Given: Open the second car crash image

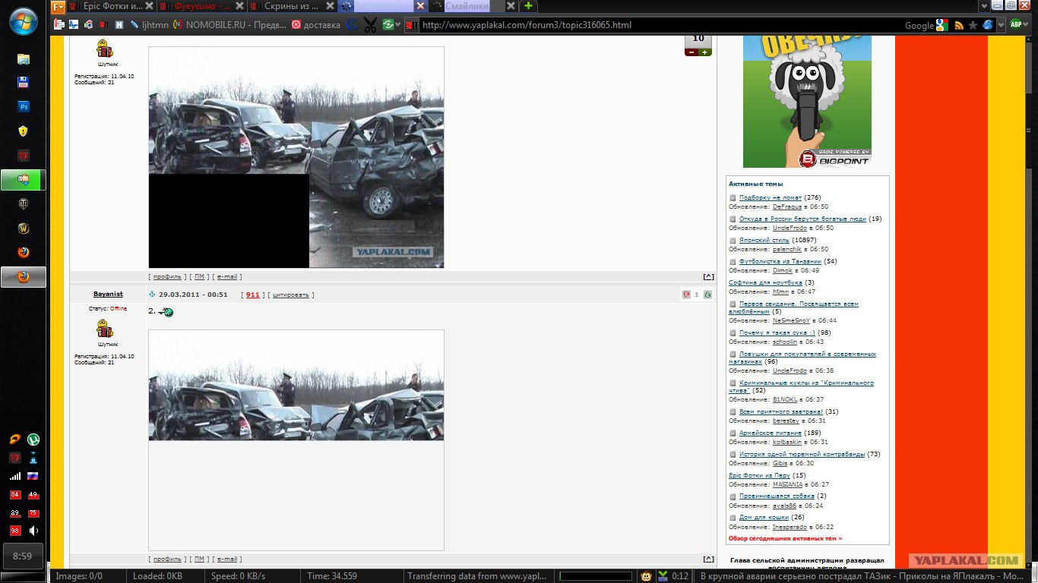Looking at the screenshot, I should tap(296, 440).
